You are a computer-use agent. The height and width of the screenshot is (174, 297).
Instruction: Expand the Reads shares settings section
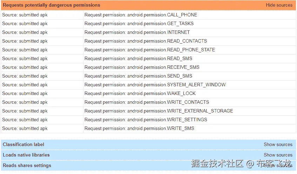[x=27, y=165]
